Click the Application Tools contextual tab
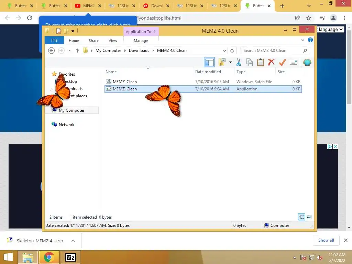The height and width of the screenshot is (264, 352). pyautogui.click(x=141, y=32)
